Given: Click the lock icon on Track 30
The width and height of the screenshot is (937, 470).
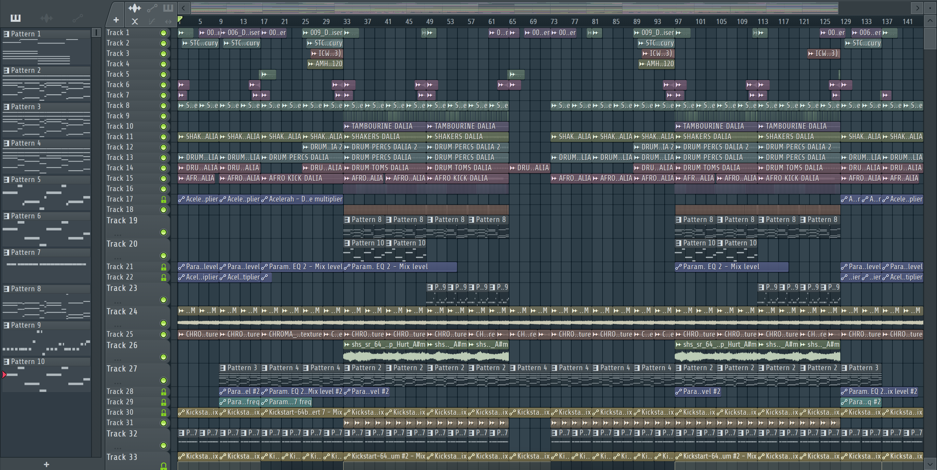Looking at the screenshot, I should tap(164, 412).
